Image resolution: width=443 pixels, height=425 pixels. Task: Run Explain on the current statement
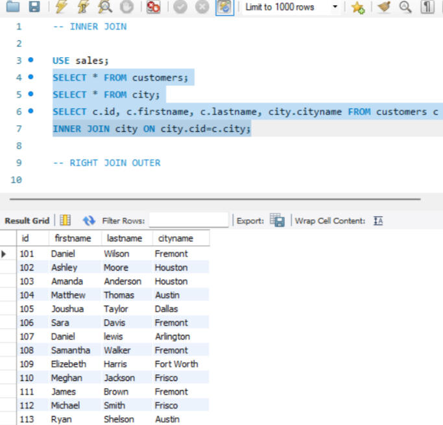[x=105, y=7]
